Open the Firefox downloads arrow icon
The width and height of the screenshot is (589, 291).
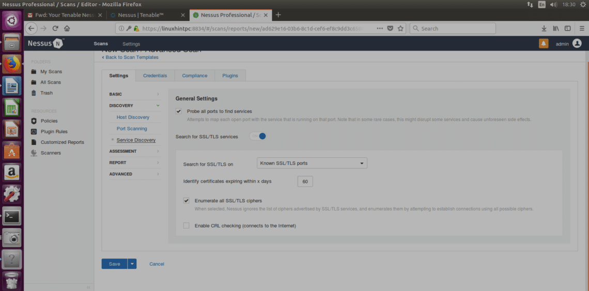pyautogui.click(x=544, y=28)
